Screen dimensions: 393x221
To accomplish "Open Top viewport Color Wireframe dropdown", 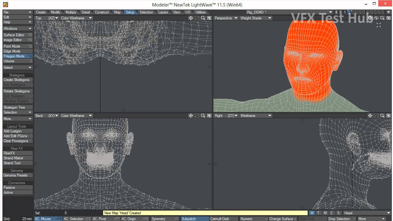I will pyautogui.click(x=76, y=18).
